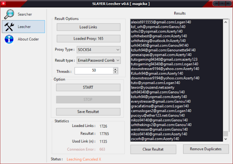Click the greyed-out STOP button
This screenshot has width=233, height=164.
(88, 99)
